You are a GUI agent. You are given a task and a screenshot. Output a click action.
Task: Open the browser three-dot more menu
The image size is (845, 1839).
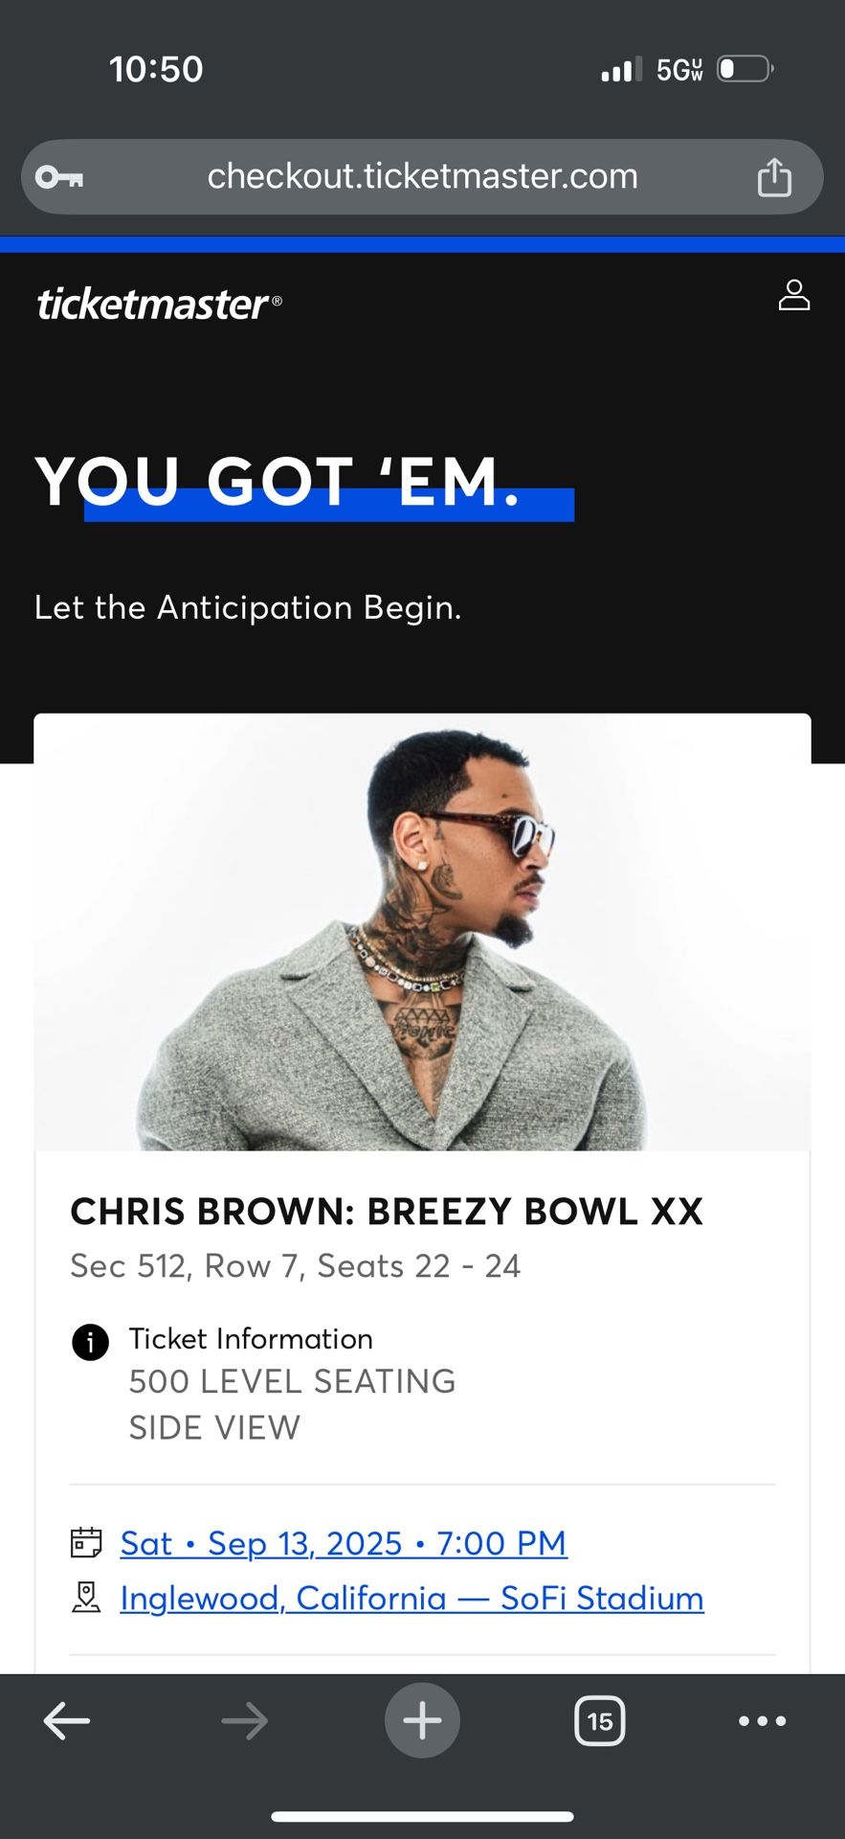click(763, 1721)
